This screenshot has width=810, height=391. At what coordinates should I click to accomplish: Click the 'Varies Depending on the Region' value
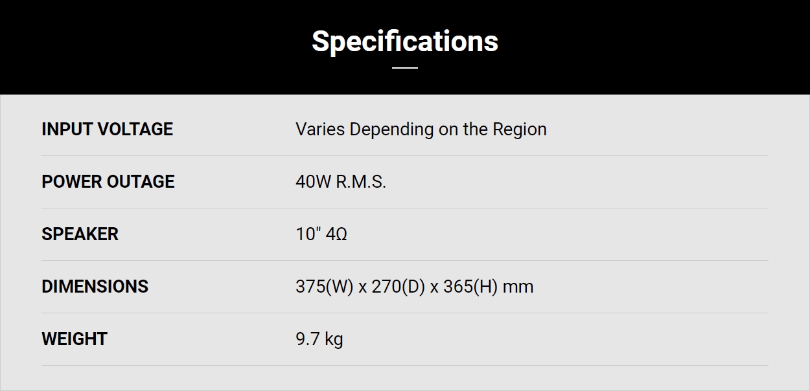[421, 129]
